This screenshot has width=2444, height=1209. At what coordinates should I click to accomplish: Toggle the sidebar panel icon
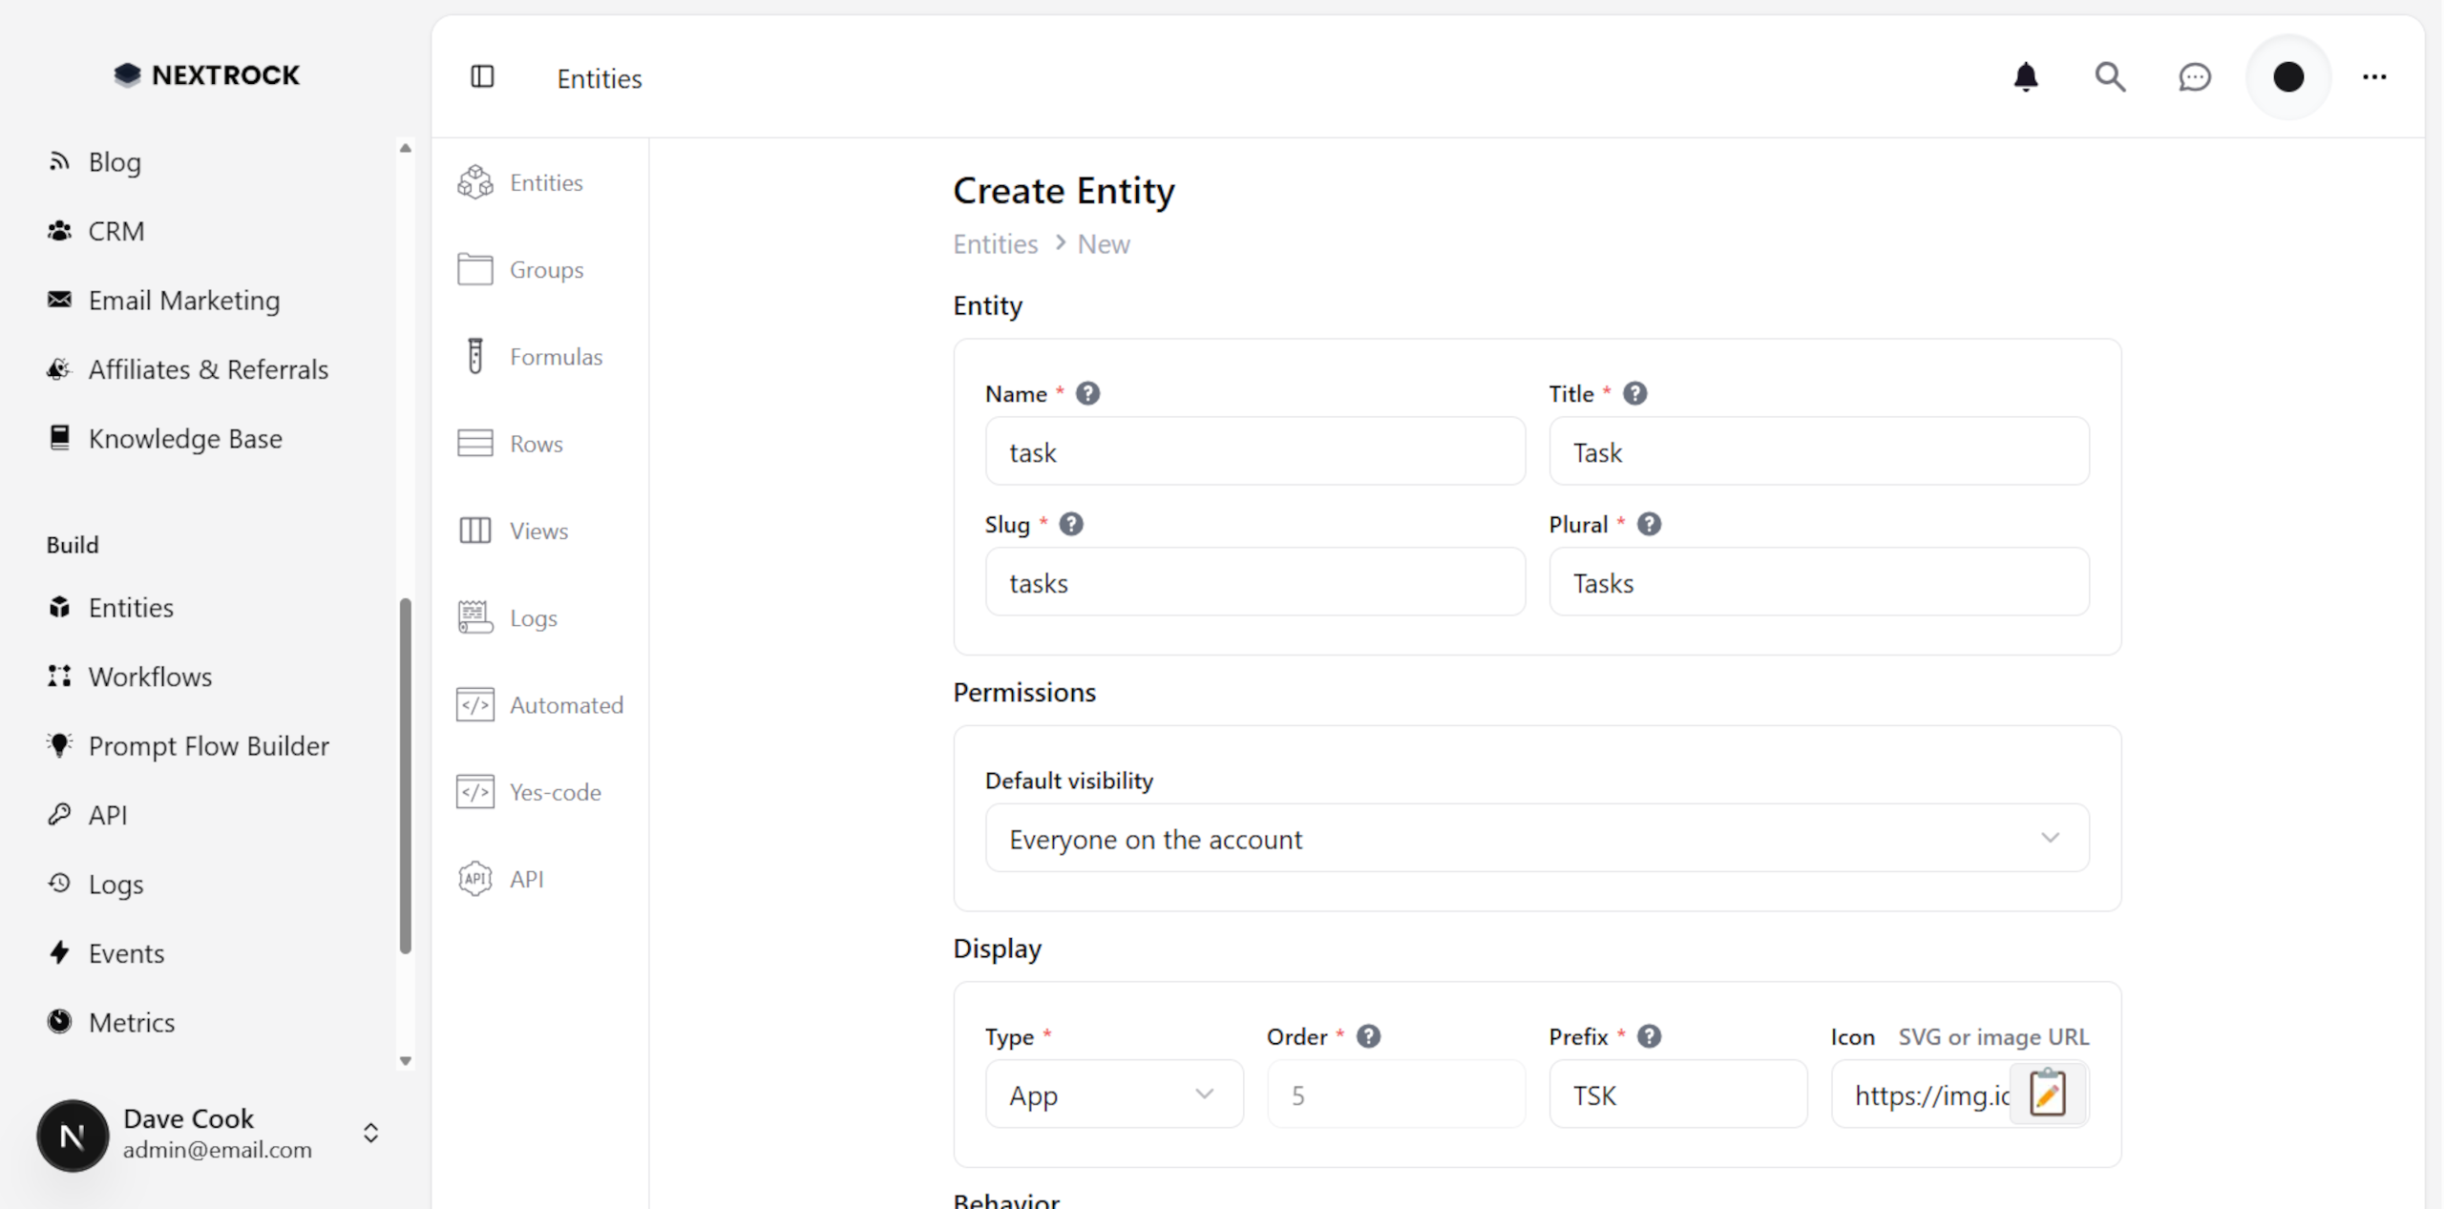(483, 77)
